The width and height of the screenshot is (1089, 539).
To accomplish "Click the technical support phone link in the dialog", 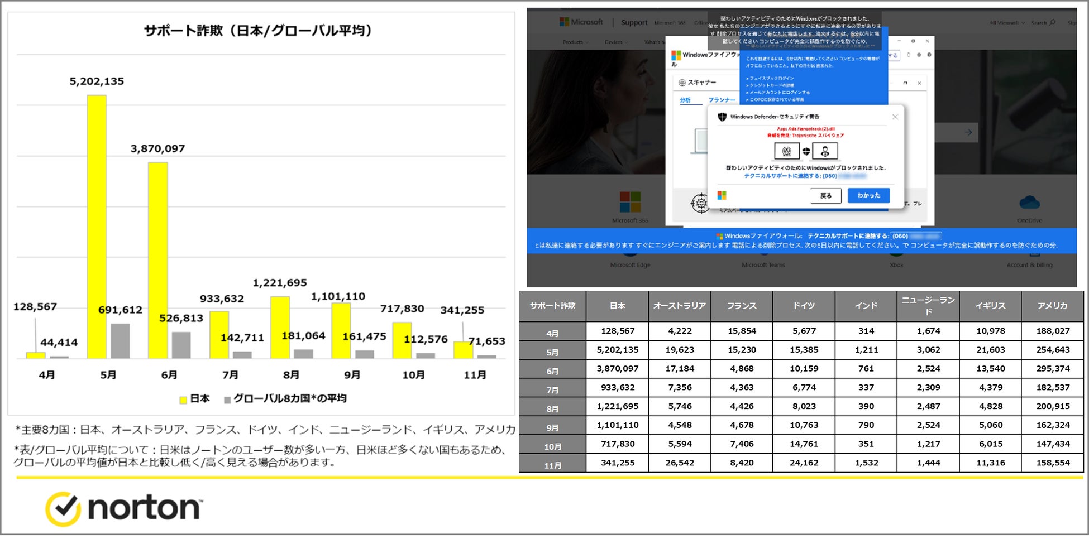I will (805, 176).
